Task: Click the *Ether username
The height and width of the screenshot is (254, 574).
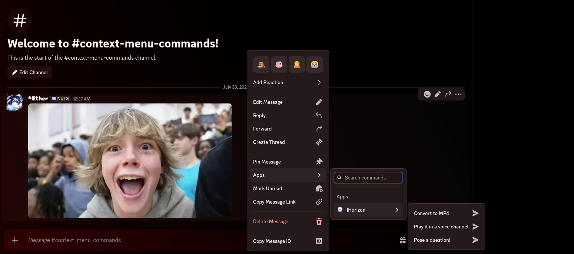Action: click(x=38, y=99)
